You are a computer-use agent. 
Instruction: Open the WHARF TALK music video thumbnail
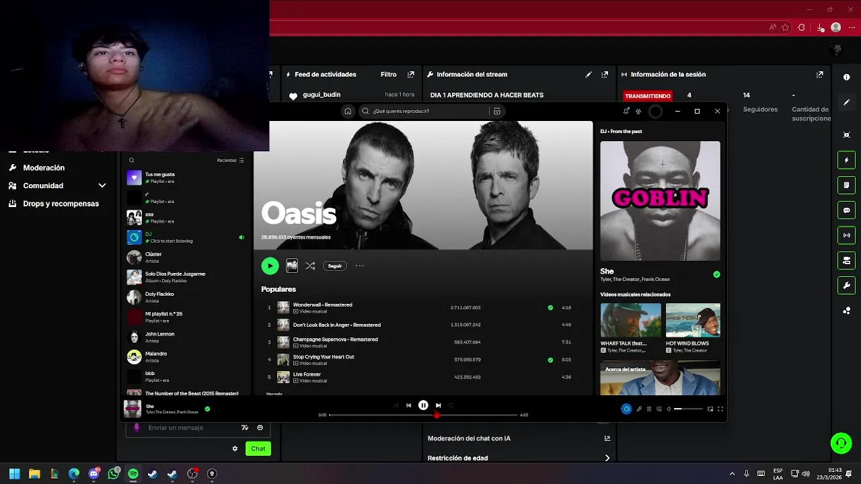pos(631,320)
